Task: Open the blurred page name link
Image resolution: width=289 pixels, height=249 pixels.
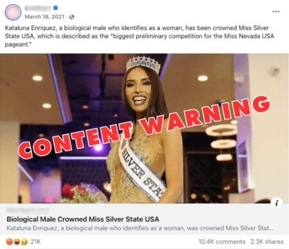Action: 38,8
